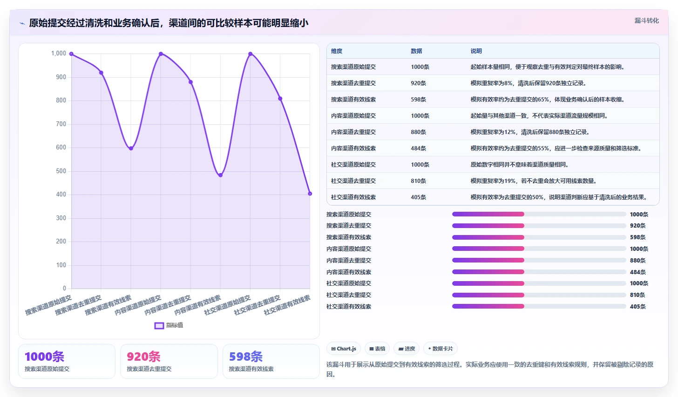Select the 进度 chip
Image resolution: width=678 pixels, height=397 pixels.
pos(407,349)
